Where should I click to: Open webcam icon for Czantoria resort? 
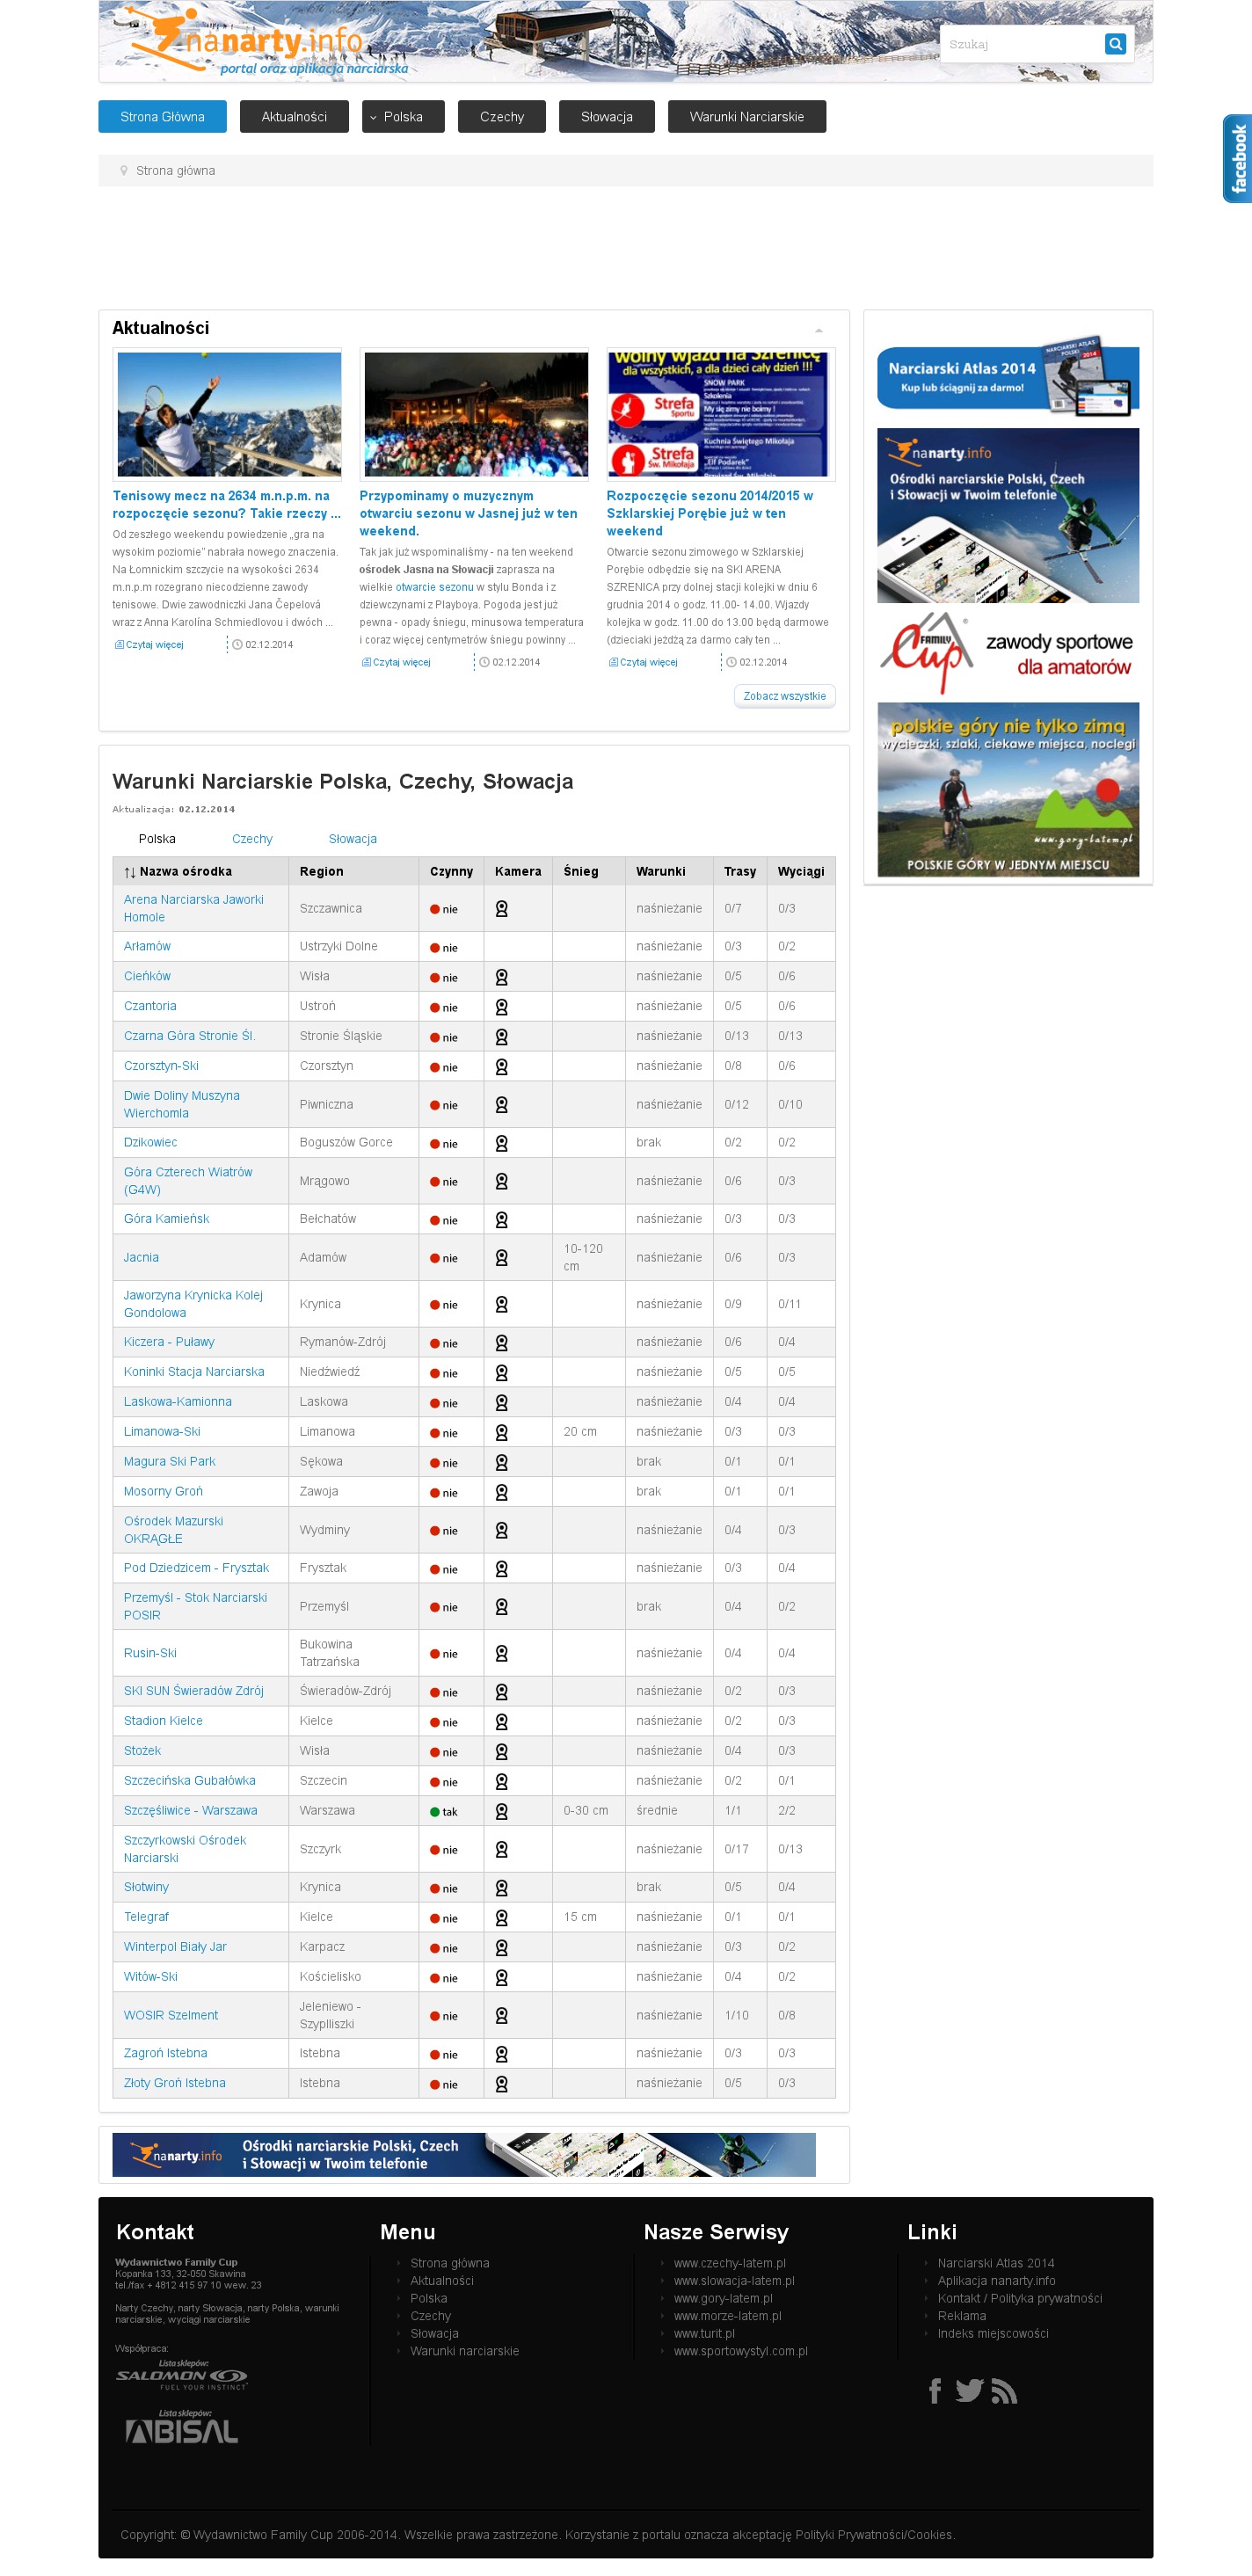501,1006
